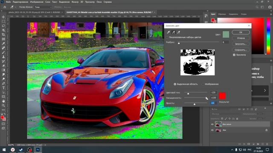This screenshot has height=153, width=273.
Task: Click the Сохранить... button
Action: coord(241,50)
